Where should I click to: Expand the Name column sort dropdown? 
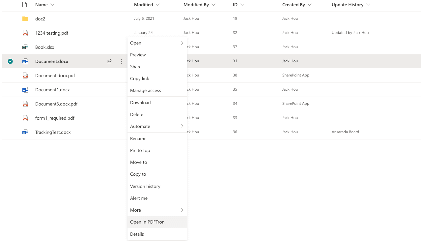[53, 5]
